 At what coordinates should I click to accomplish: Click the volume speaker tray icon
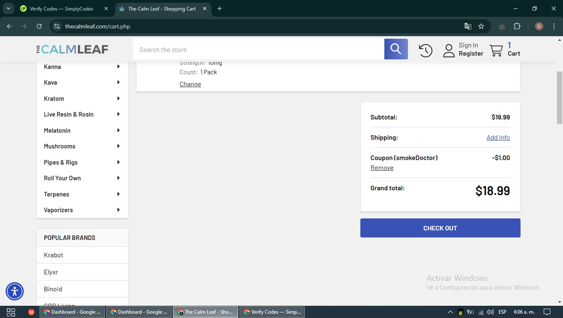point(490,312)
